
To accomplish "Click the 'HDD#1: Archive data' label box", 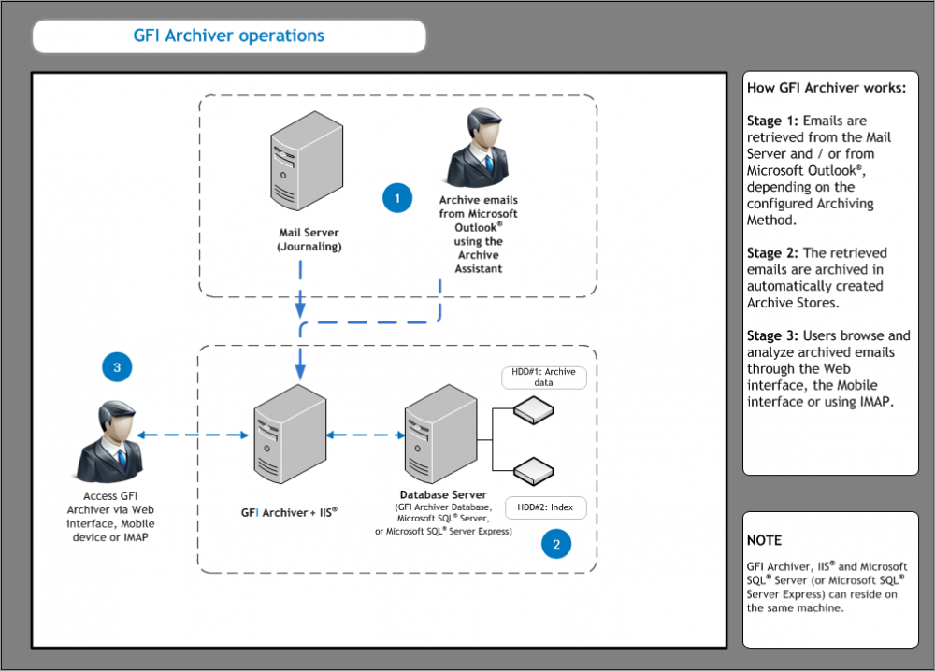I will 544,378.
